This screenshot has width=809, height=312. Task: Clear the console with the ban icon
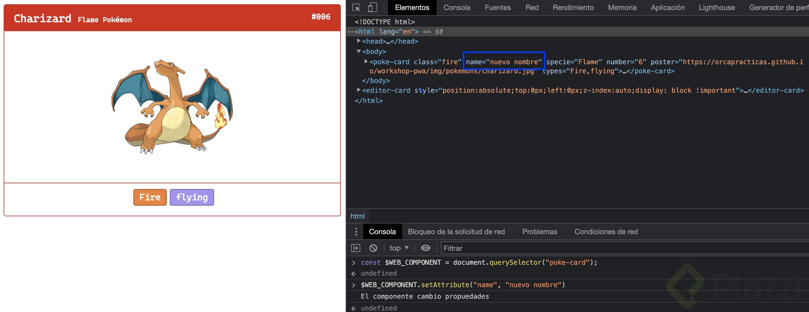pos(373,248)
